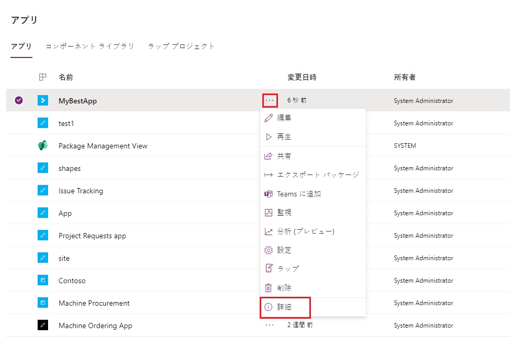510x337 pixels.
Task: Open more commands for MyBestApp row
Action: tap(270, 100)
